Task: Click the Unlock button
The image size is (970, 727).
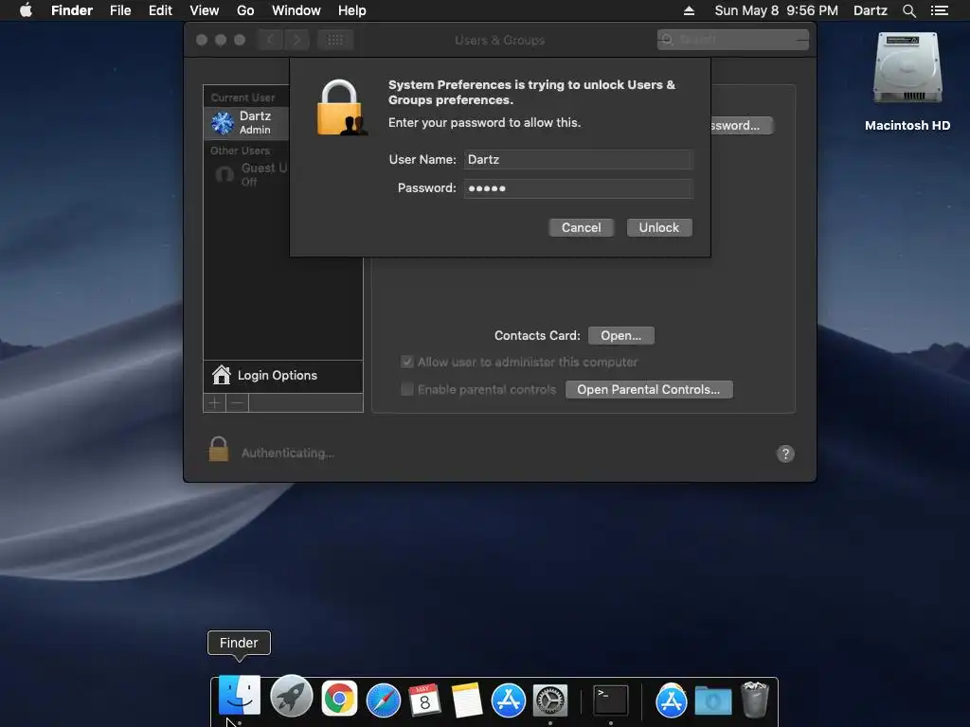Action: click(659, 227)
